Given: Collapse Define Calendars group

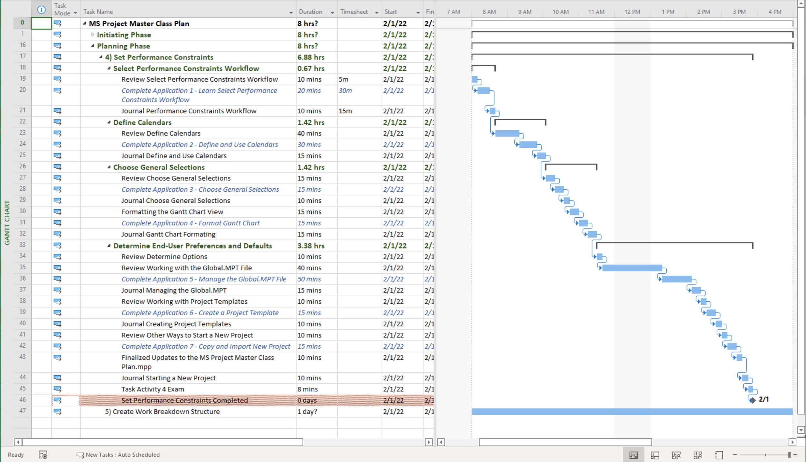Looking at the screenshot, I should click(x=109, y=122).
